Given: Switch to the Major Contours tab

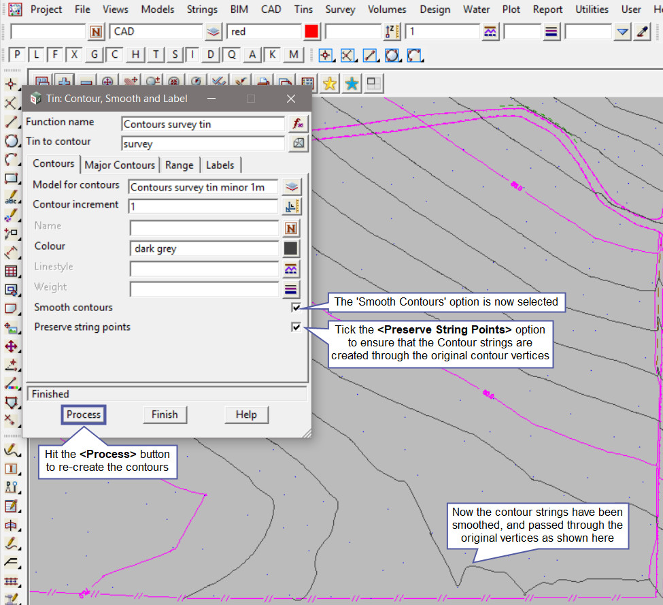Looking at the screenshot, I should [x=120, y=165].
